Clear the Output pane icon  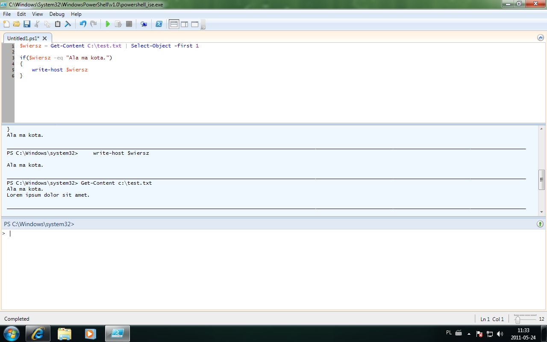[68, 24]
